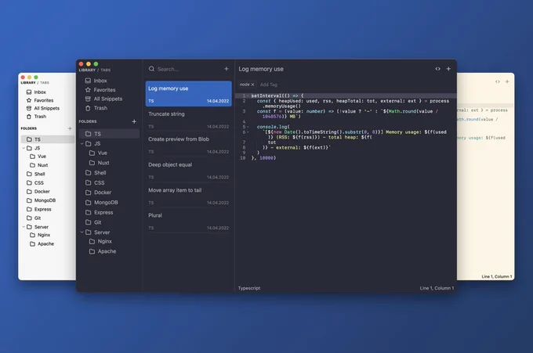This screenshot has width=533, height=353.
Task: Click plus icon in light window header
Action: pos(507,81)
